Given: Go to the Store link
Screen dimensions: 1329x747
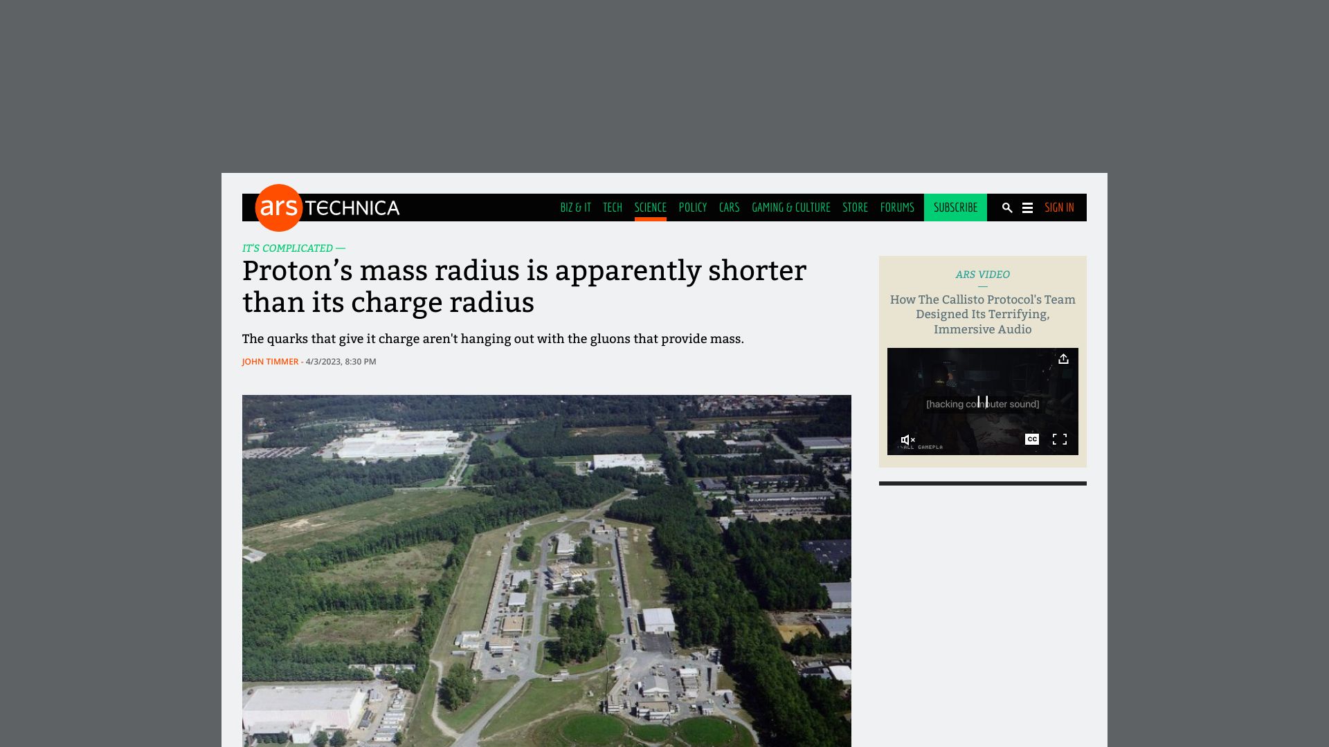Looking at the screenshot, I should pyautogui.click(x=855, y=207).
